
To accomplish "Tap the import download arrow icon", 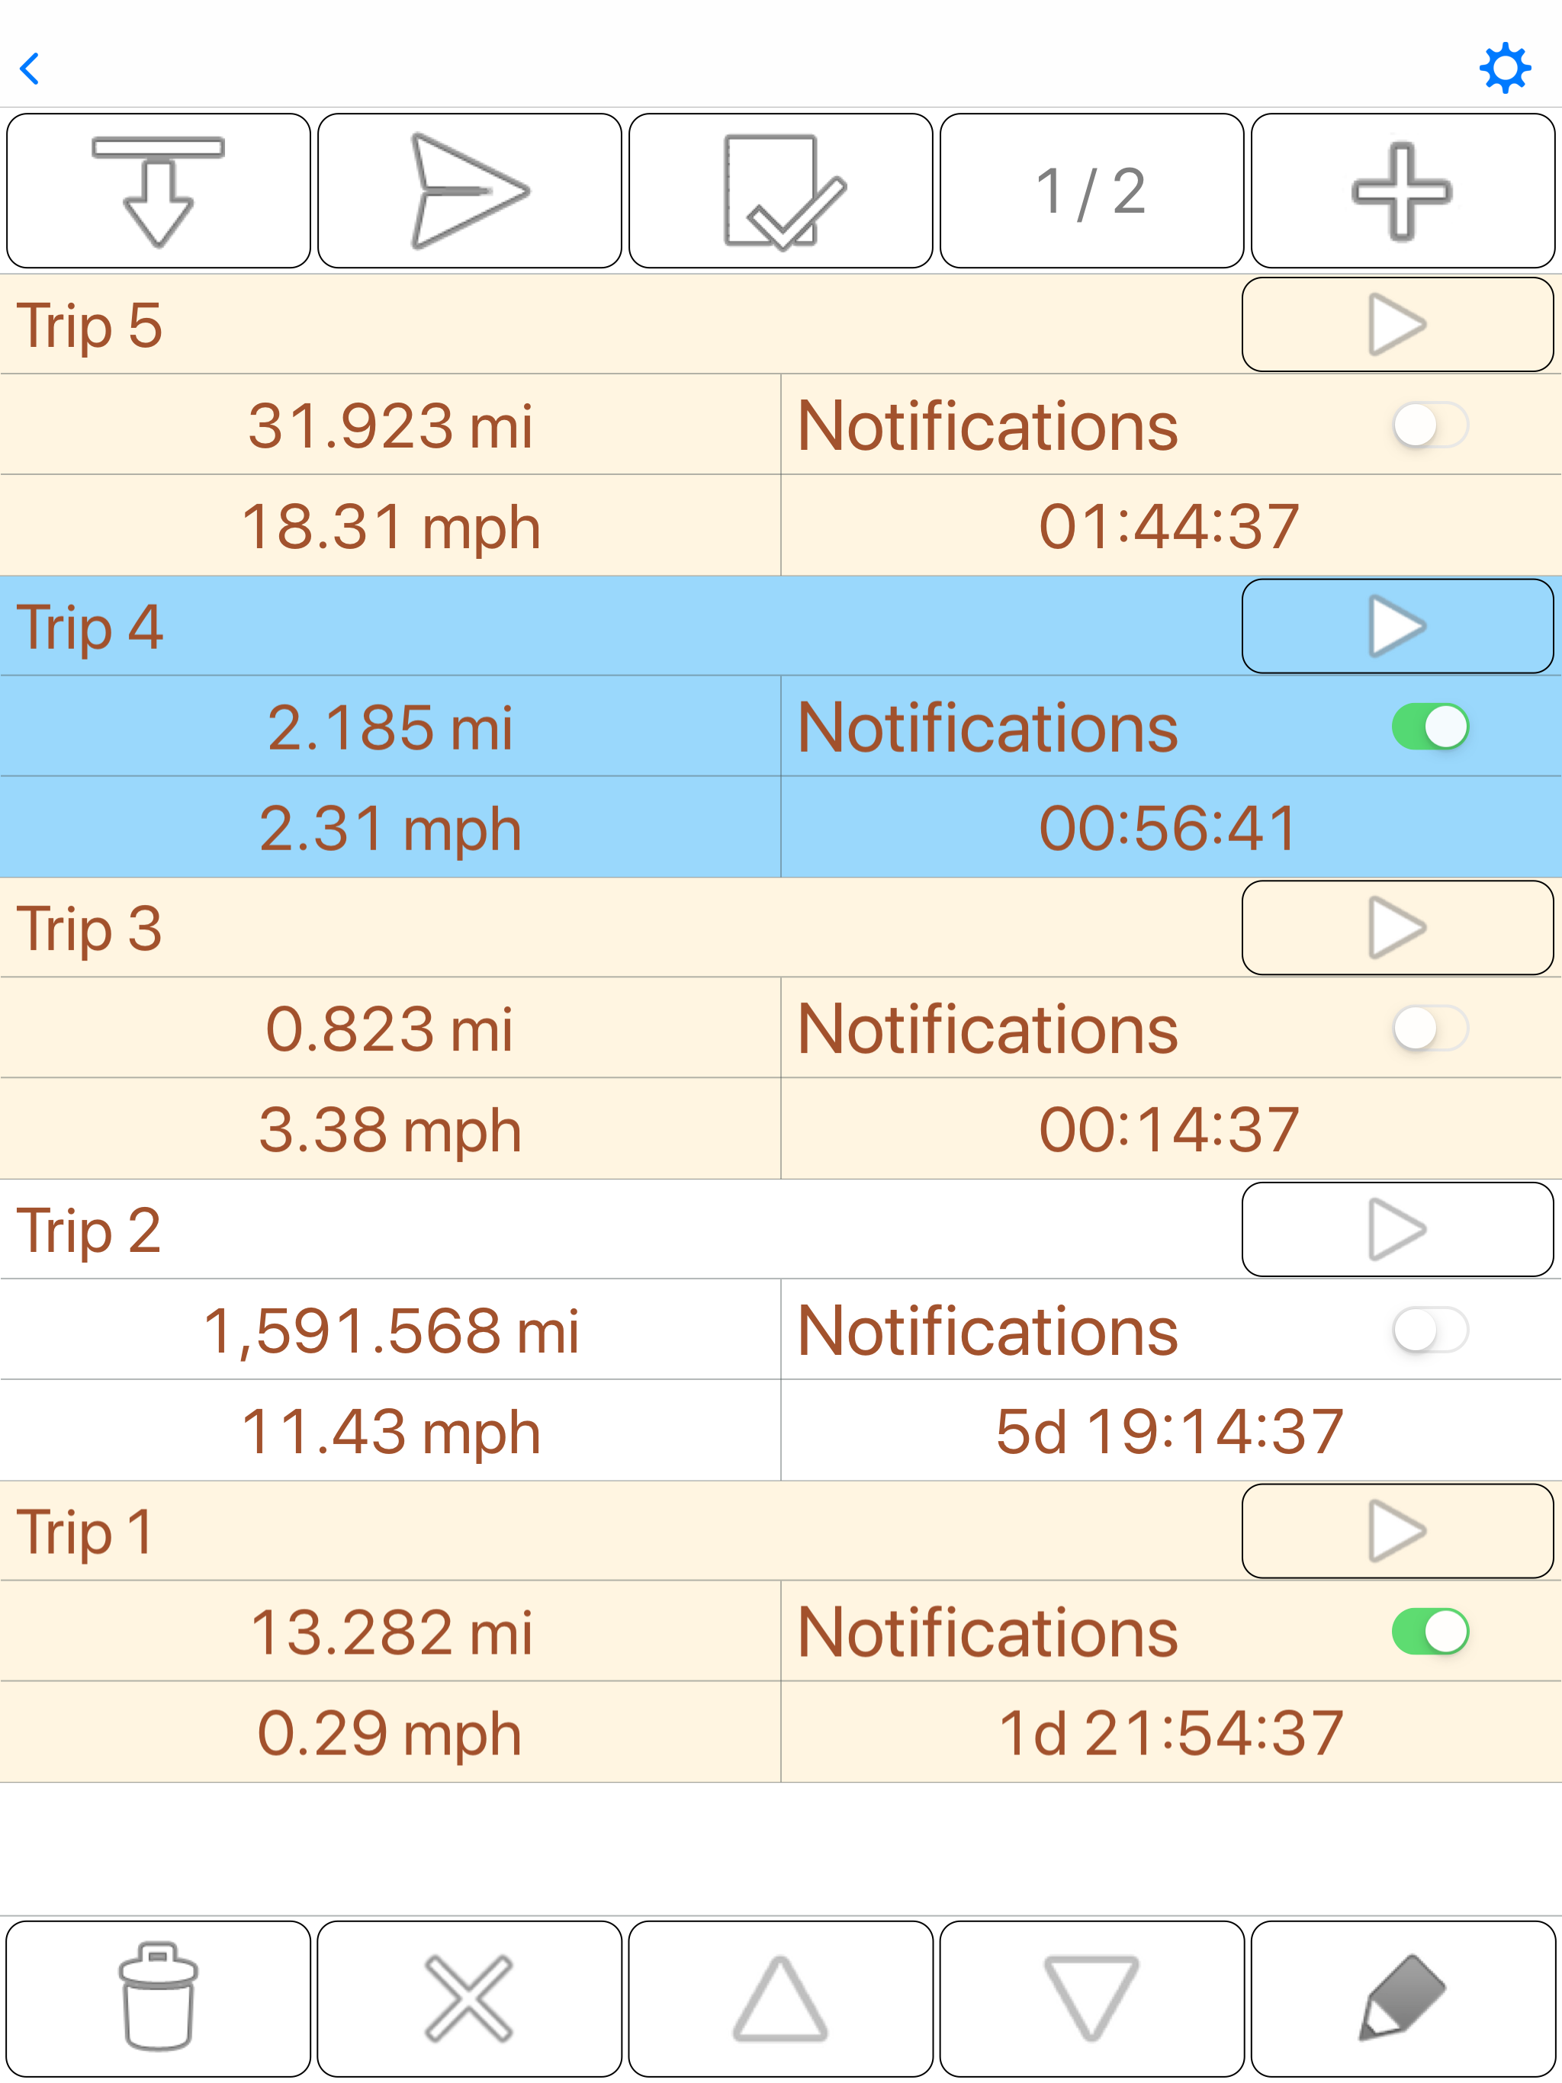I will [x=159, y=191].
